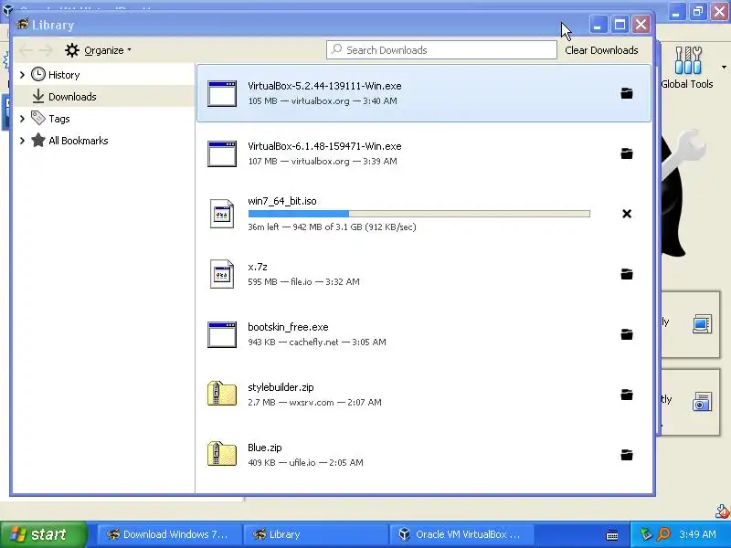Open the Organize dropdown menu
Image resolution: width=731 pixels, height=548 pixels.
[x=98, y=50]
